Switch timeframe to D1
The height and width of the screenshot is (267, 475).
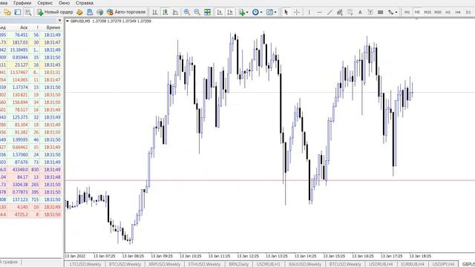coord(468,12)
